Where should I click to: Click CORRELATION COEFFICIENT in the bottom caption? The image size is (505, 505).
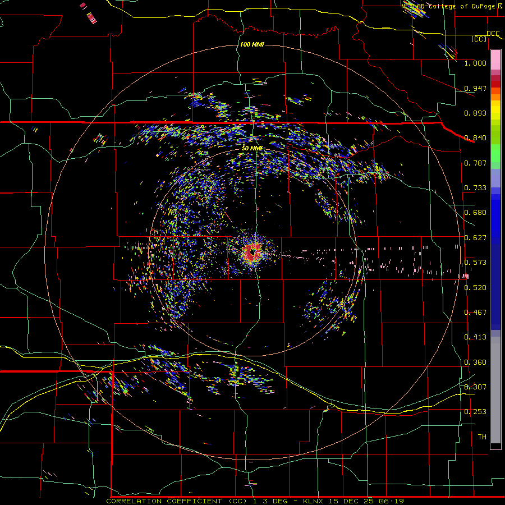coord(164,501)
